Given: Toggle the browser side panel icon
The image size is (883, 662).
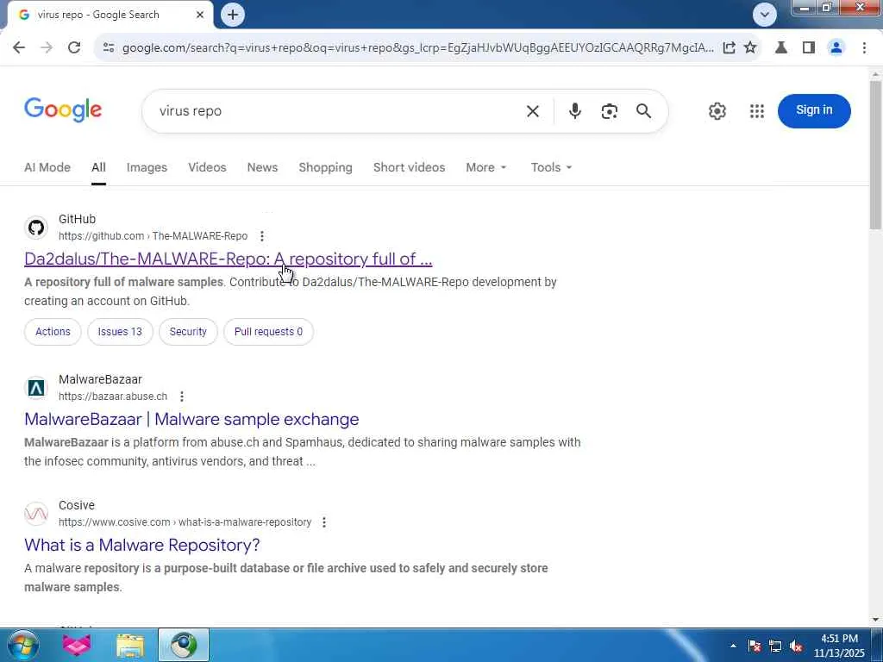Looking at the screenshot, I should tap(809, 48).
